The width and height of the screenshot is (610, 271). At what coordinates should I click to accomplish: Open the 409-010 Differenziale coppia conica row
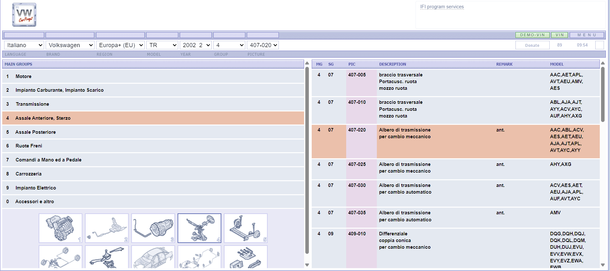coord(456,248)
